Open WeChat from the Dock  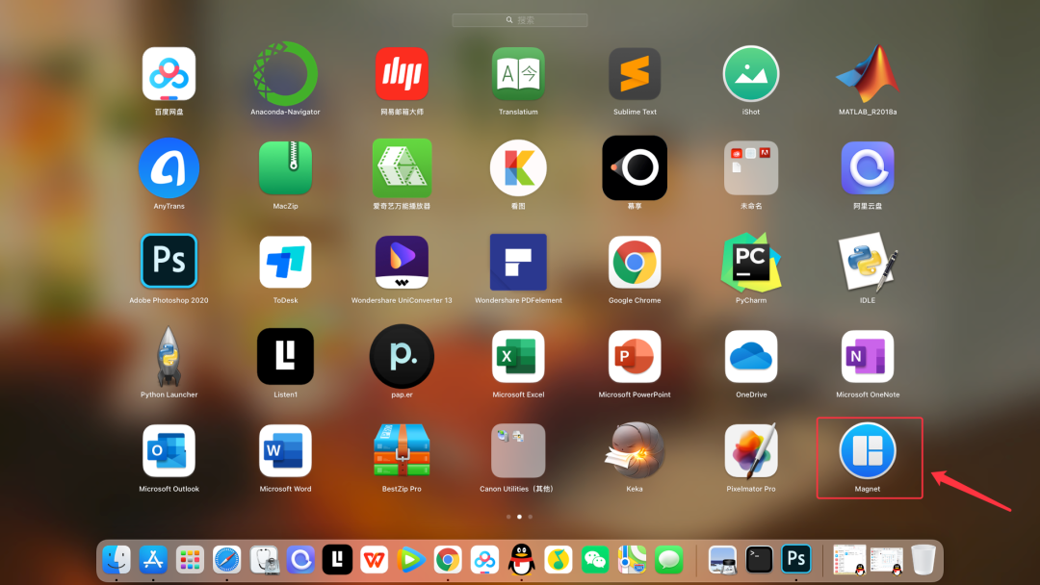tap(595, 560)
